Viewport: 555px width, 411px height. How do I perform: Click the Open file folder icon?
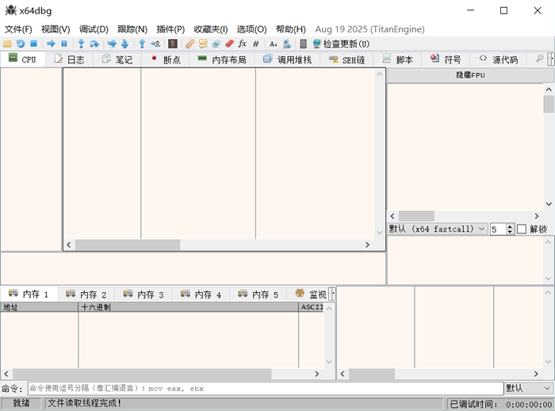pos(7,44)
